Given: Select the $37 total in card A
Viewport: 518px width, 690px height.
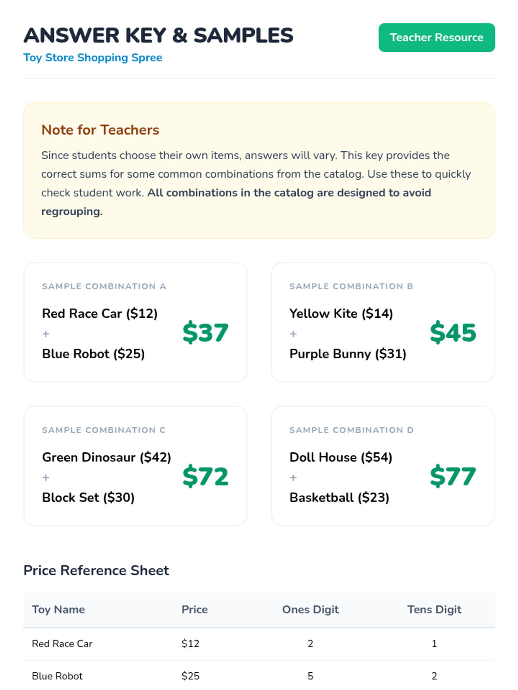Looking at the screenshot, I should (205, 332).
